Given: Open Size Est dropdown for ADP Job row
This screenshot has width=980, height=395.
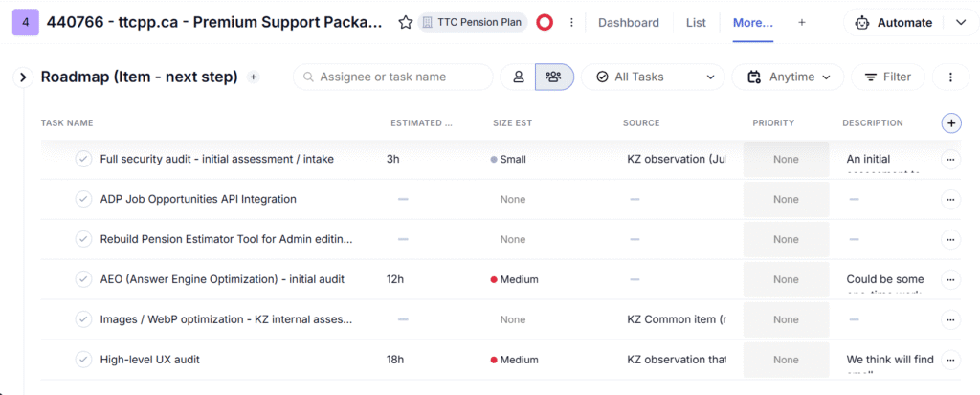Looking at the screenshot, I should click(513, 199).
